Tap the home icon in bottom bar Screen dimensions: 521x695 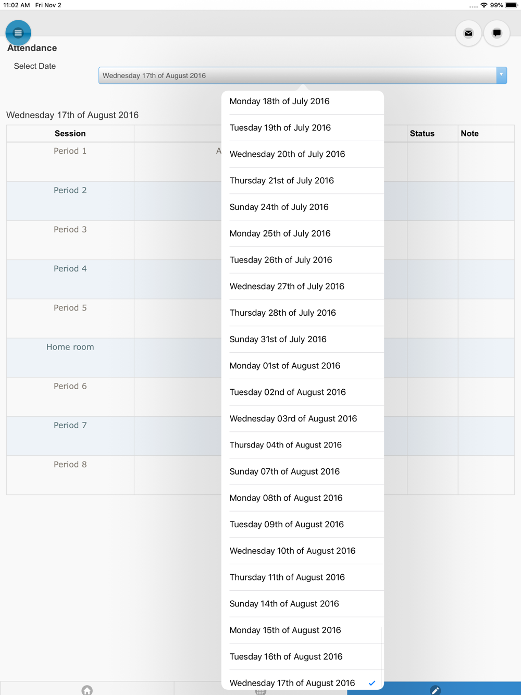click(x=87, y=690)
